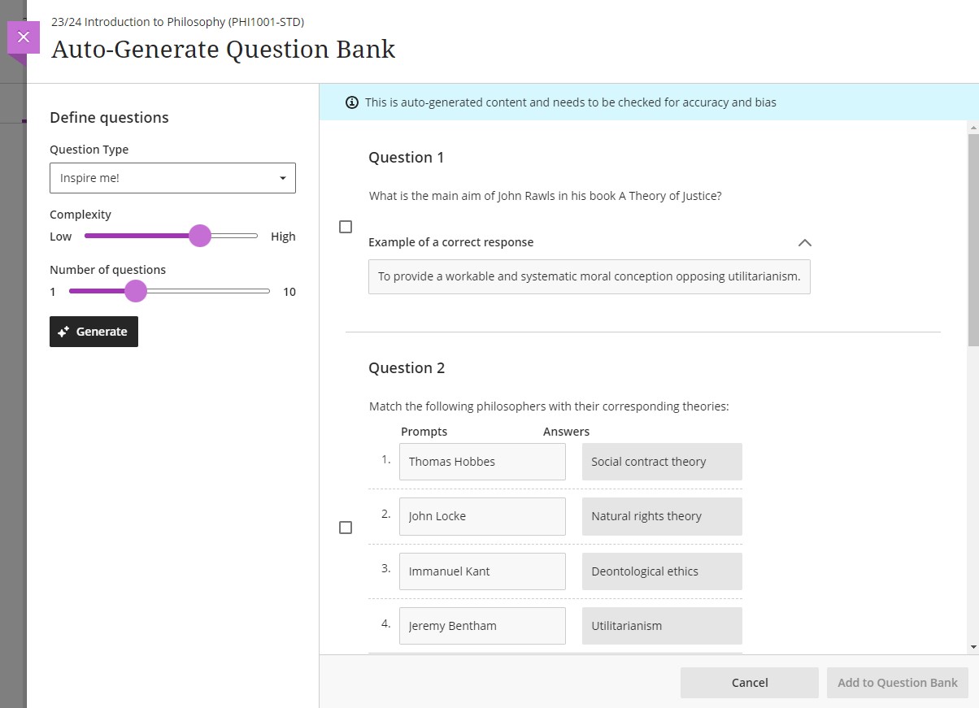This screenshot has width=979, height=708.
Task: Select the Immanuel Kant prompt field
Action: (482, 571)
